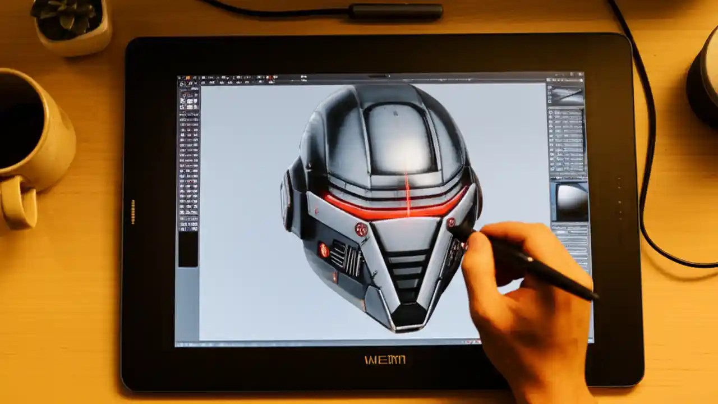Viewport: 718px width, 404px height.
Task: Collapse the navigator panel at top right
Action: [581, 79]
